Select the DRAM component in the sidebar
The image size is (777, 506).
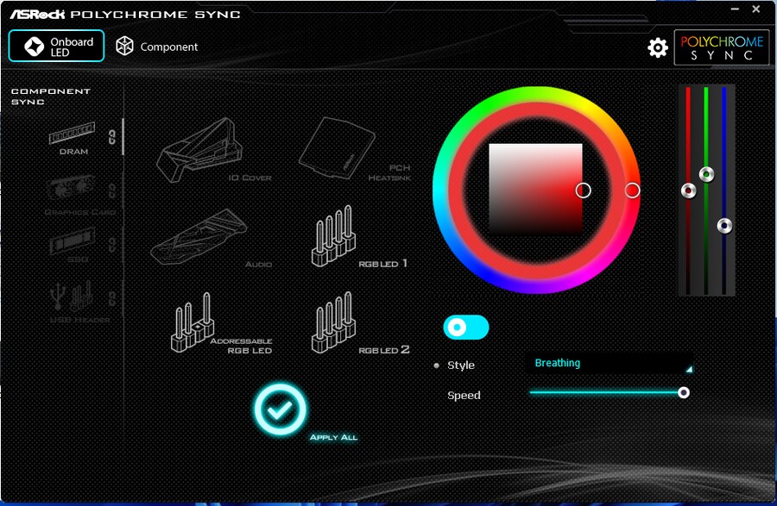coord(73,140)
